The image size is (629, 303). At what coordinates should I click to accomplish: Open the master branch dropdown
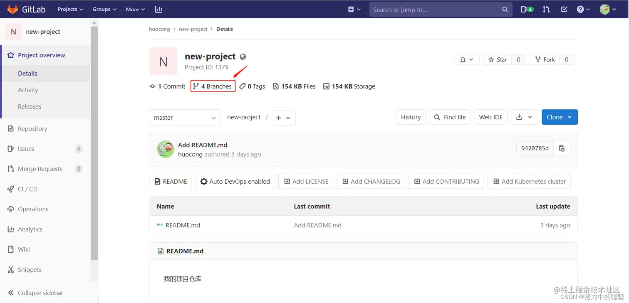tap(185, 118)
